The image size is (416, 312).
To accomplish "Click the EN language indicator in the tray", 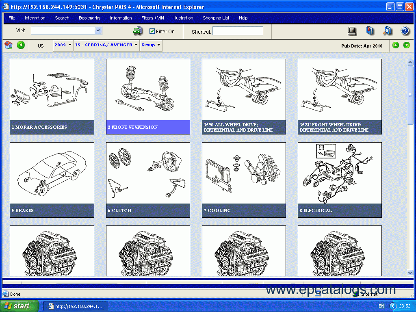I will [381, 306].
